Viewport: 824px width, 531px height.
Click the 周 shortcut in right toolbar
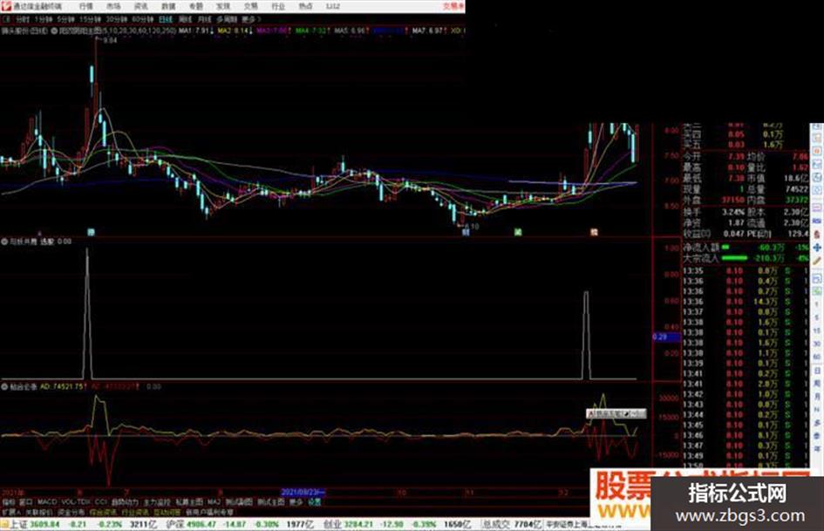(817, 384)
